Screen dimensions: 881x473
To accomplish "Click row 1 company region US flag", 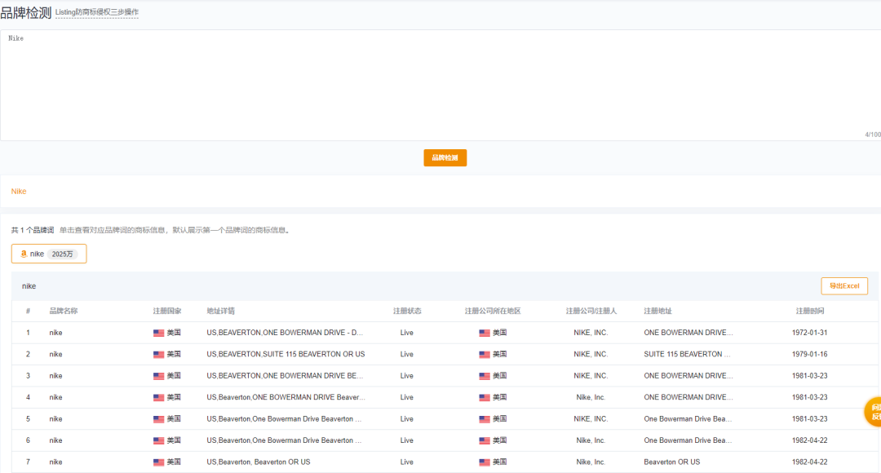I will tap(485, 333).
